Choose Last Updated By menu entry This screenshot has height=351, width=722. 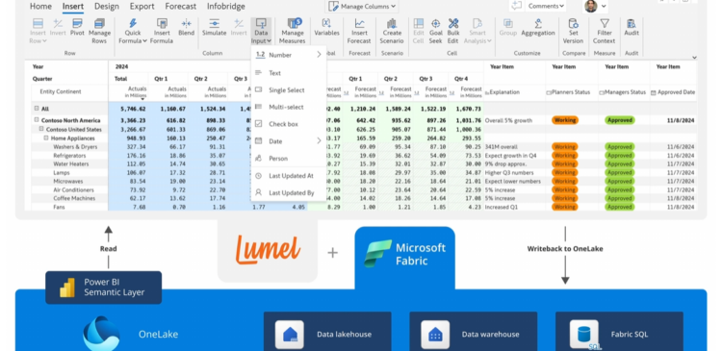(288, 192)
